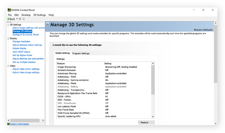Click the Home icon in toolbar
This screenshot has height=133, width=225.
[x=24, y=19]
